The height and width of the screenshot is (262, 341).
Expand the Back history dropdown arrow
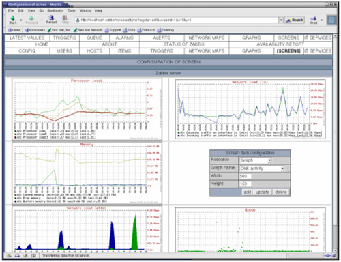[x=21, y=20]
